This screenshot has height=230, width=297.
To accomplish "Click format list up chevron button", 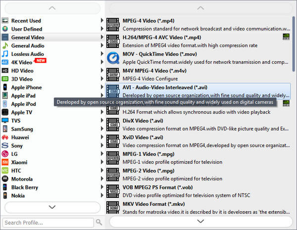I will click(200, 8).
